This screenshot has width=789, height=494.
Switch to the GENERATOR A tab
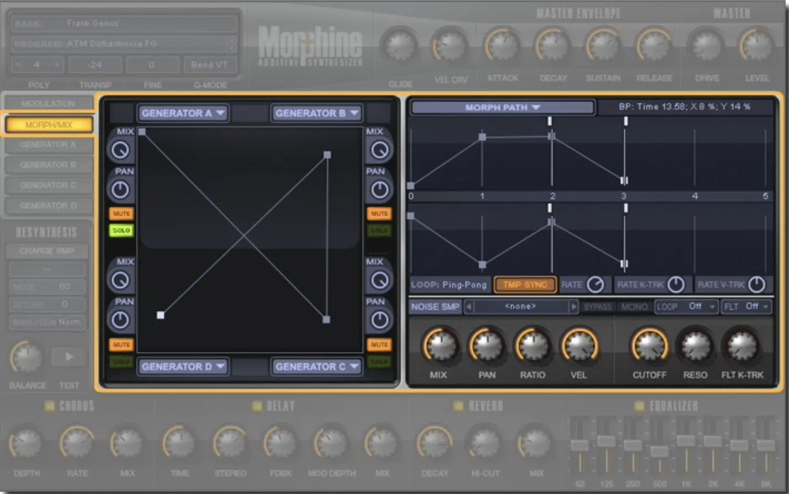tap(49, 145)
